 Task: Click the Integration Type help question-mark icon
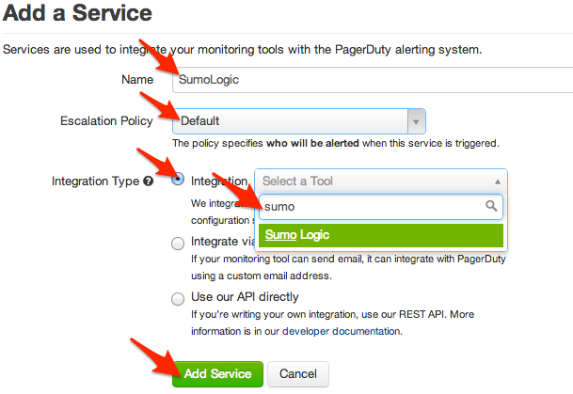pos(148,181)
